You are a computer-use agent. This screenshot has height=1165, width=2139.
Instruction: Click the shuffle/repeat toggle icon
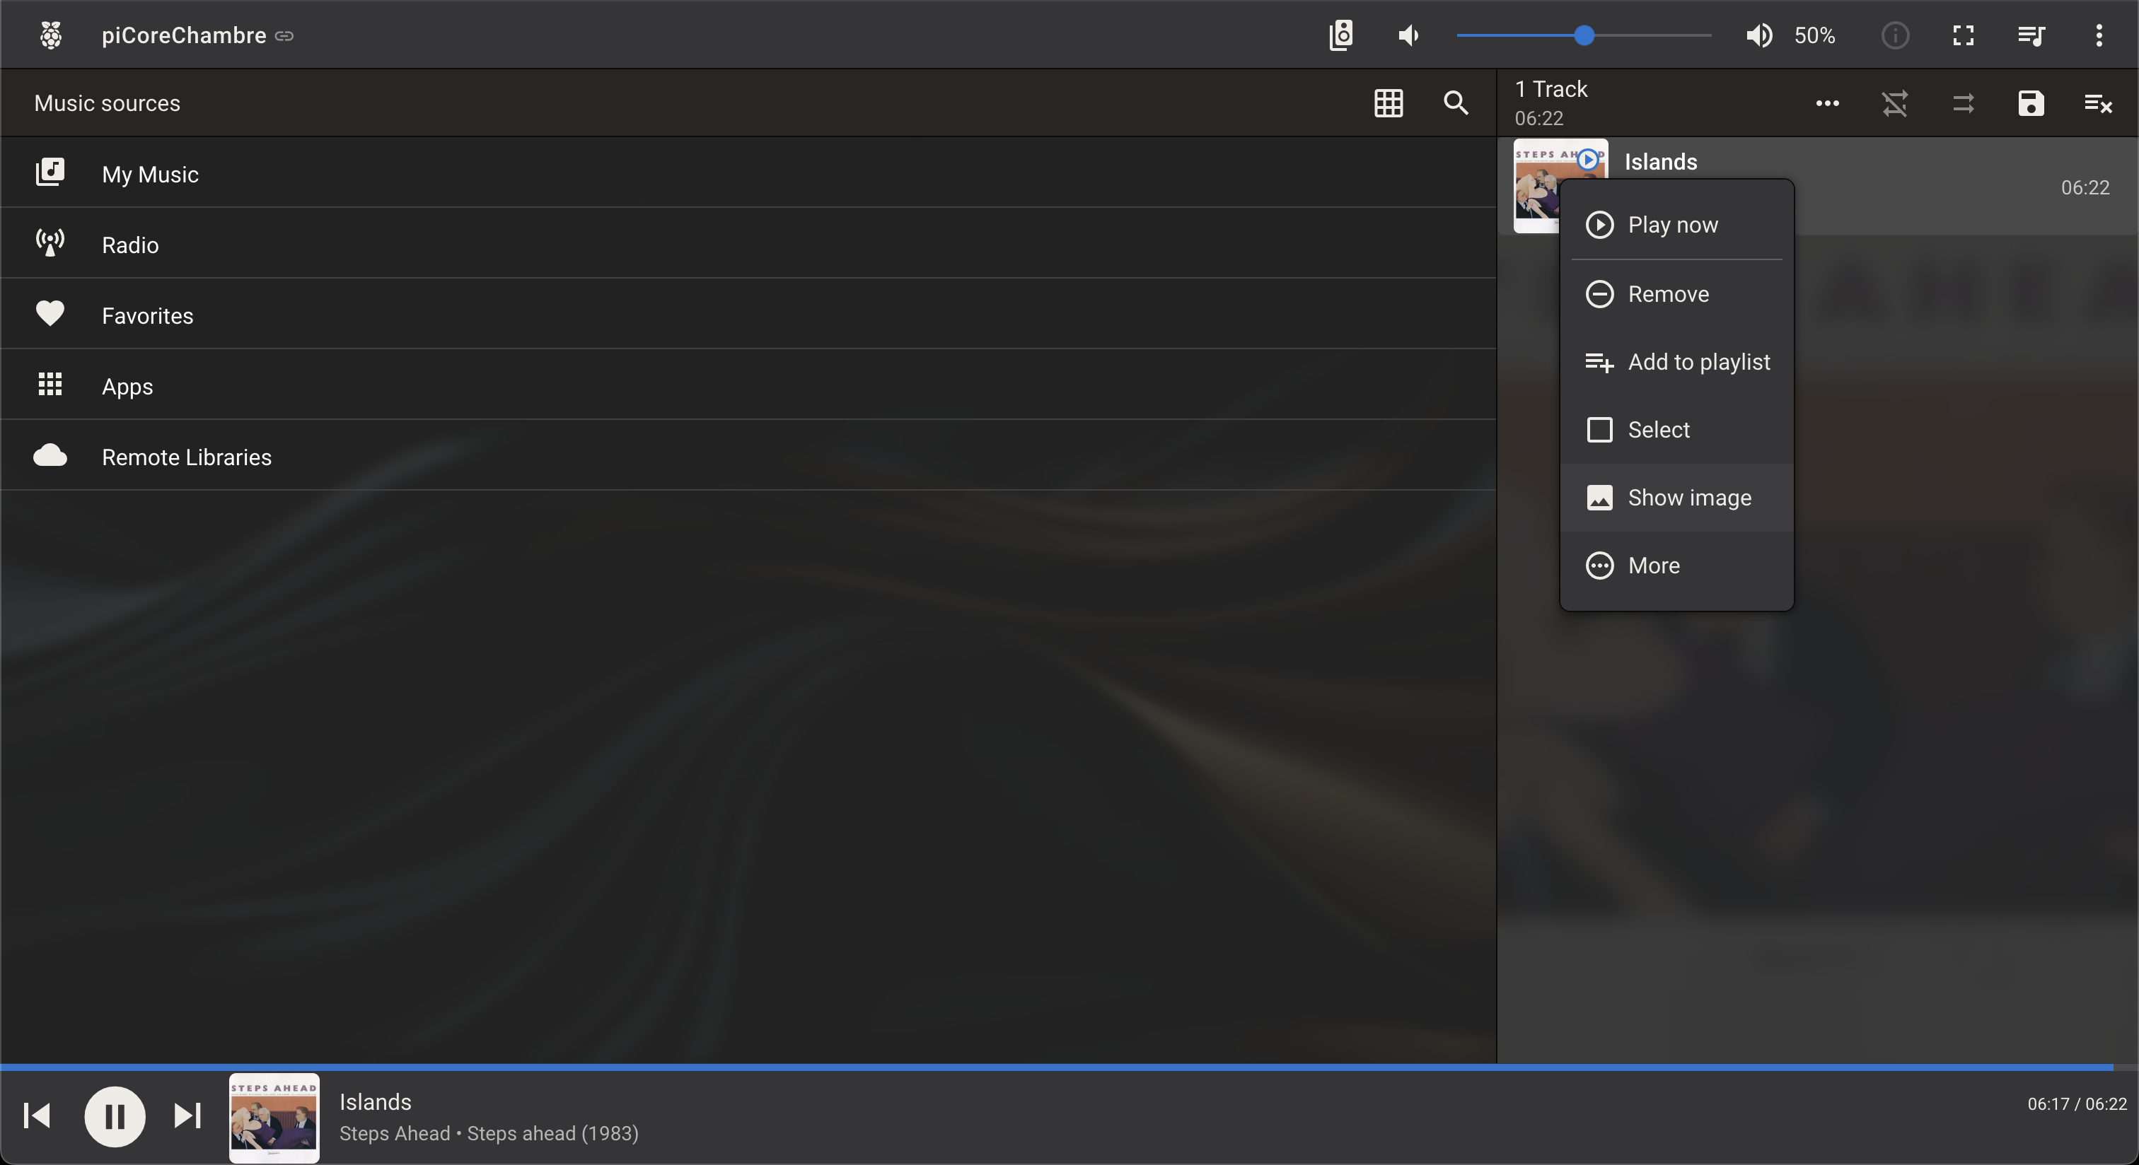1895,102
